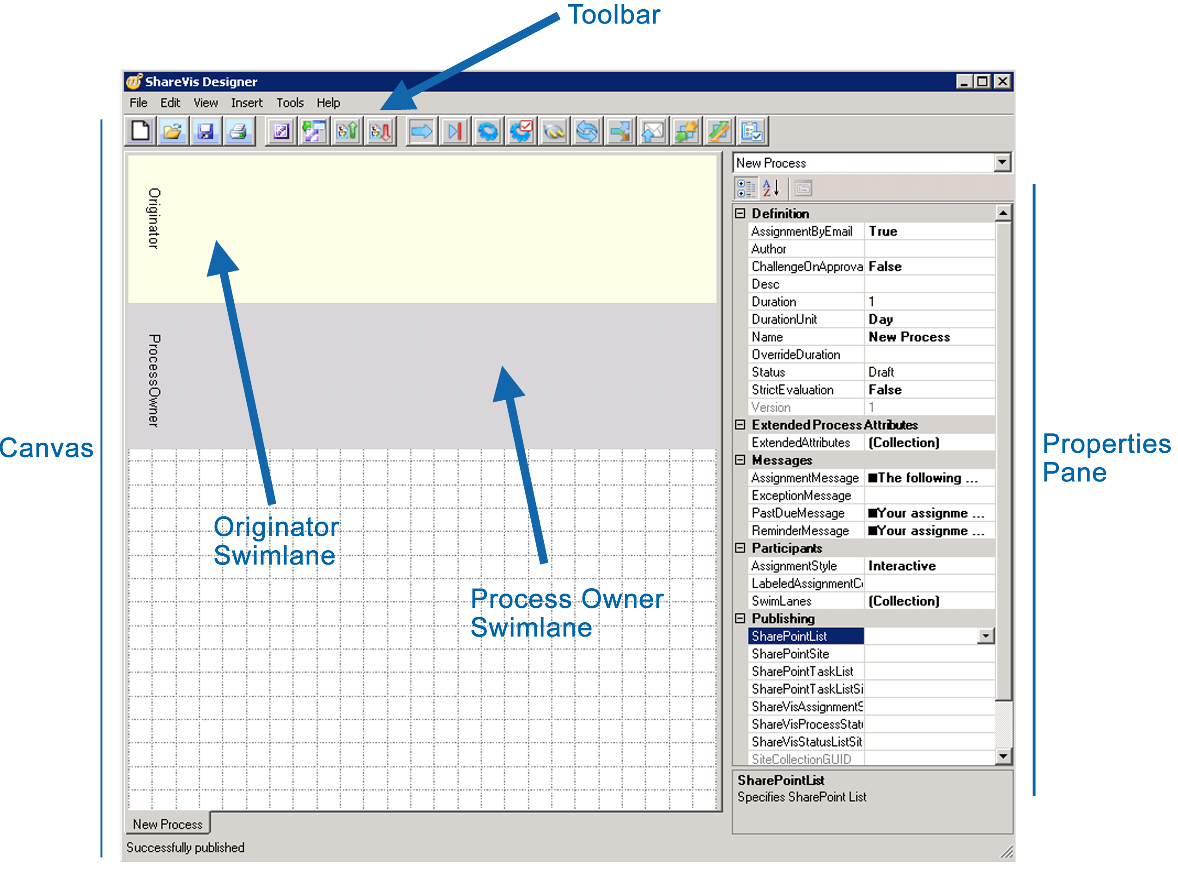Image resolution: width=1178 pixels, height=871 pixels.
Task: Select the DurationUnit property row
Action: click(872, 319)
